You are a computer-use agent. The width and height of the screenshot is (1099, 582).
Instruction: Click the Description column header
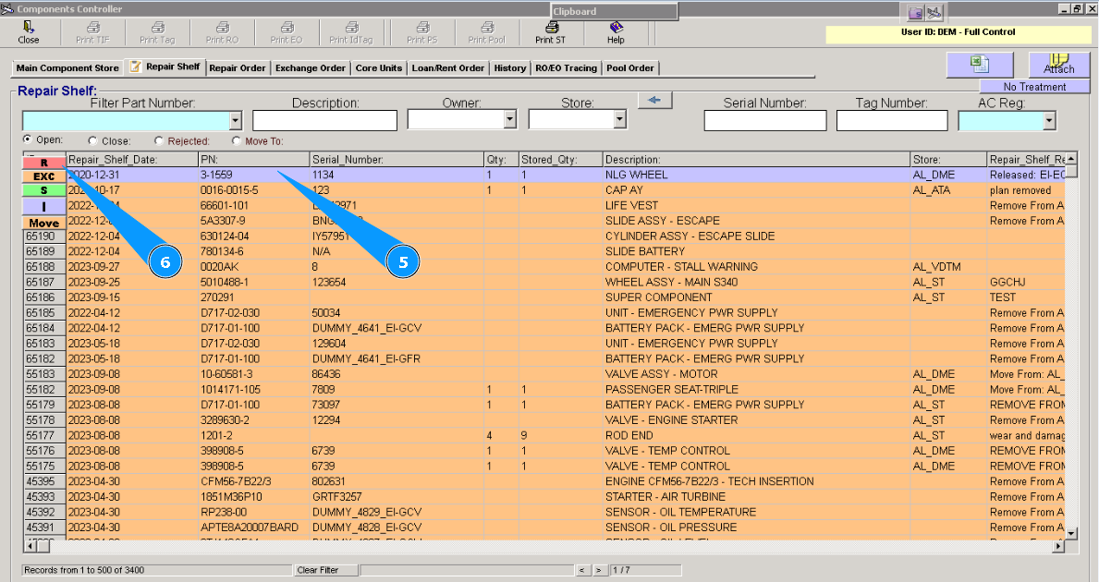[756, 160]
